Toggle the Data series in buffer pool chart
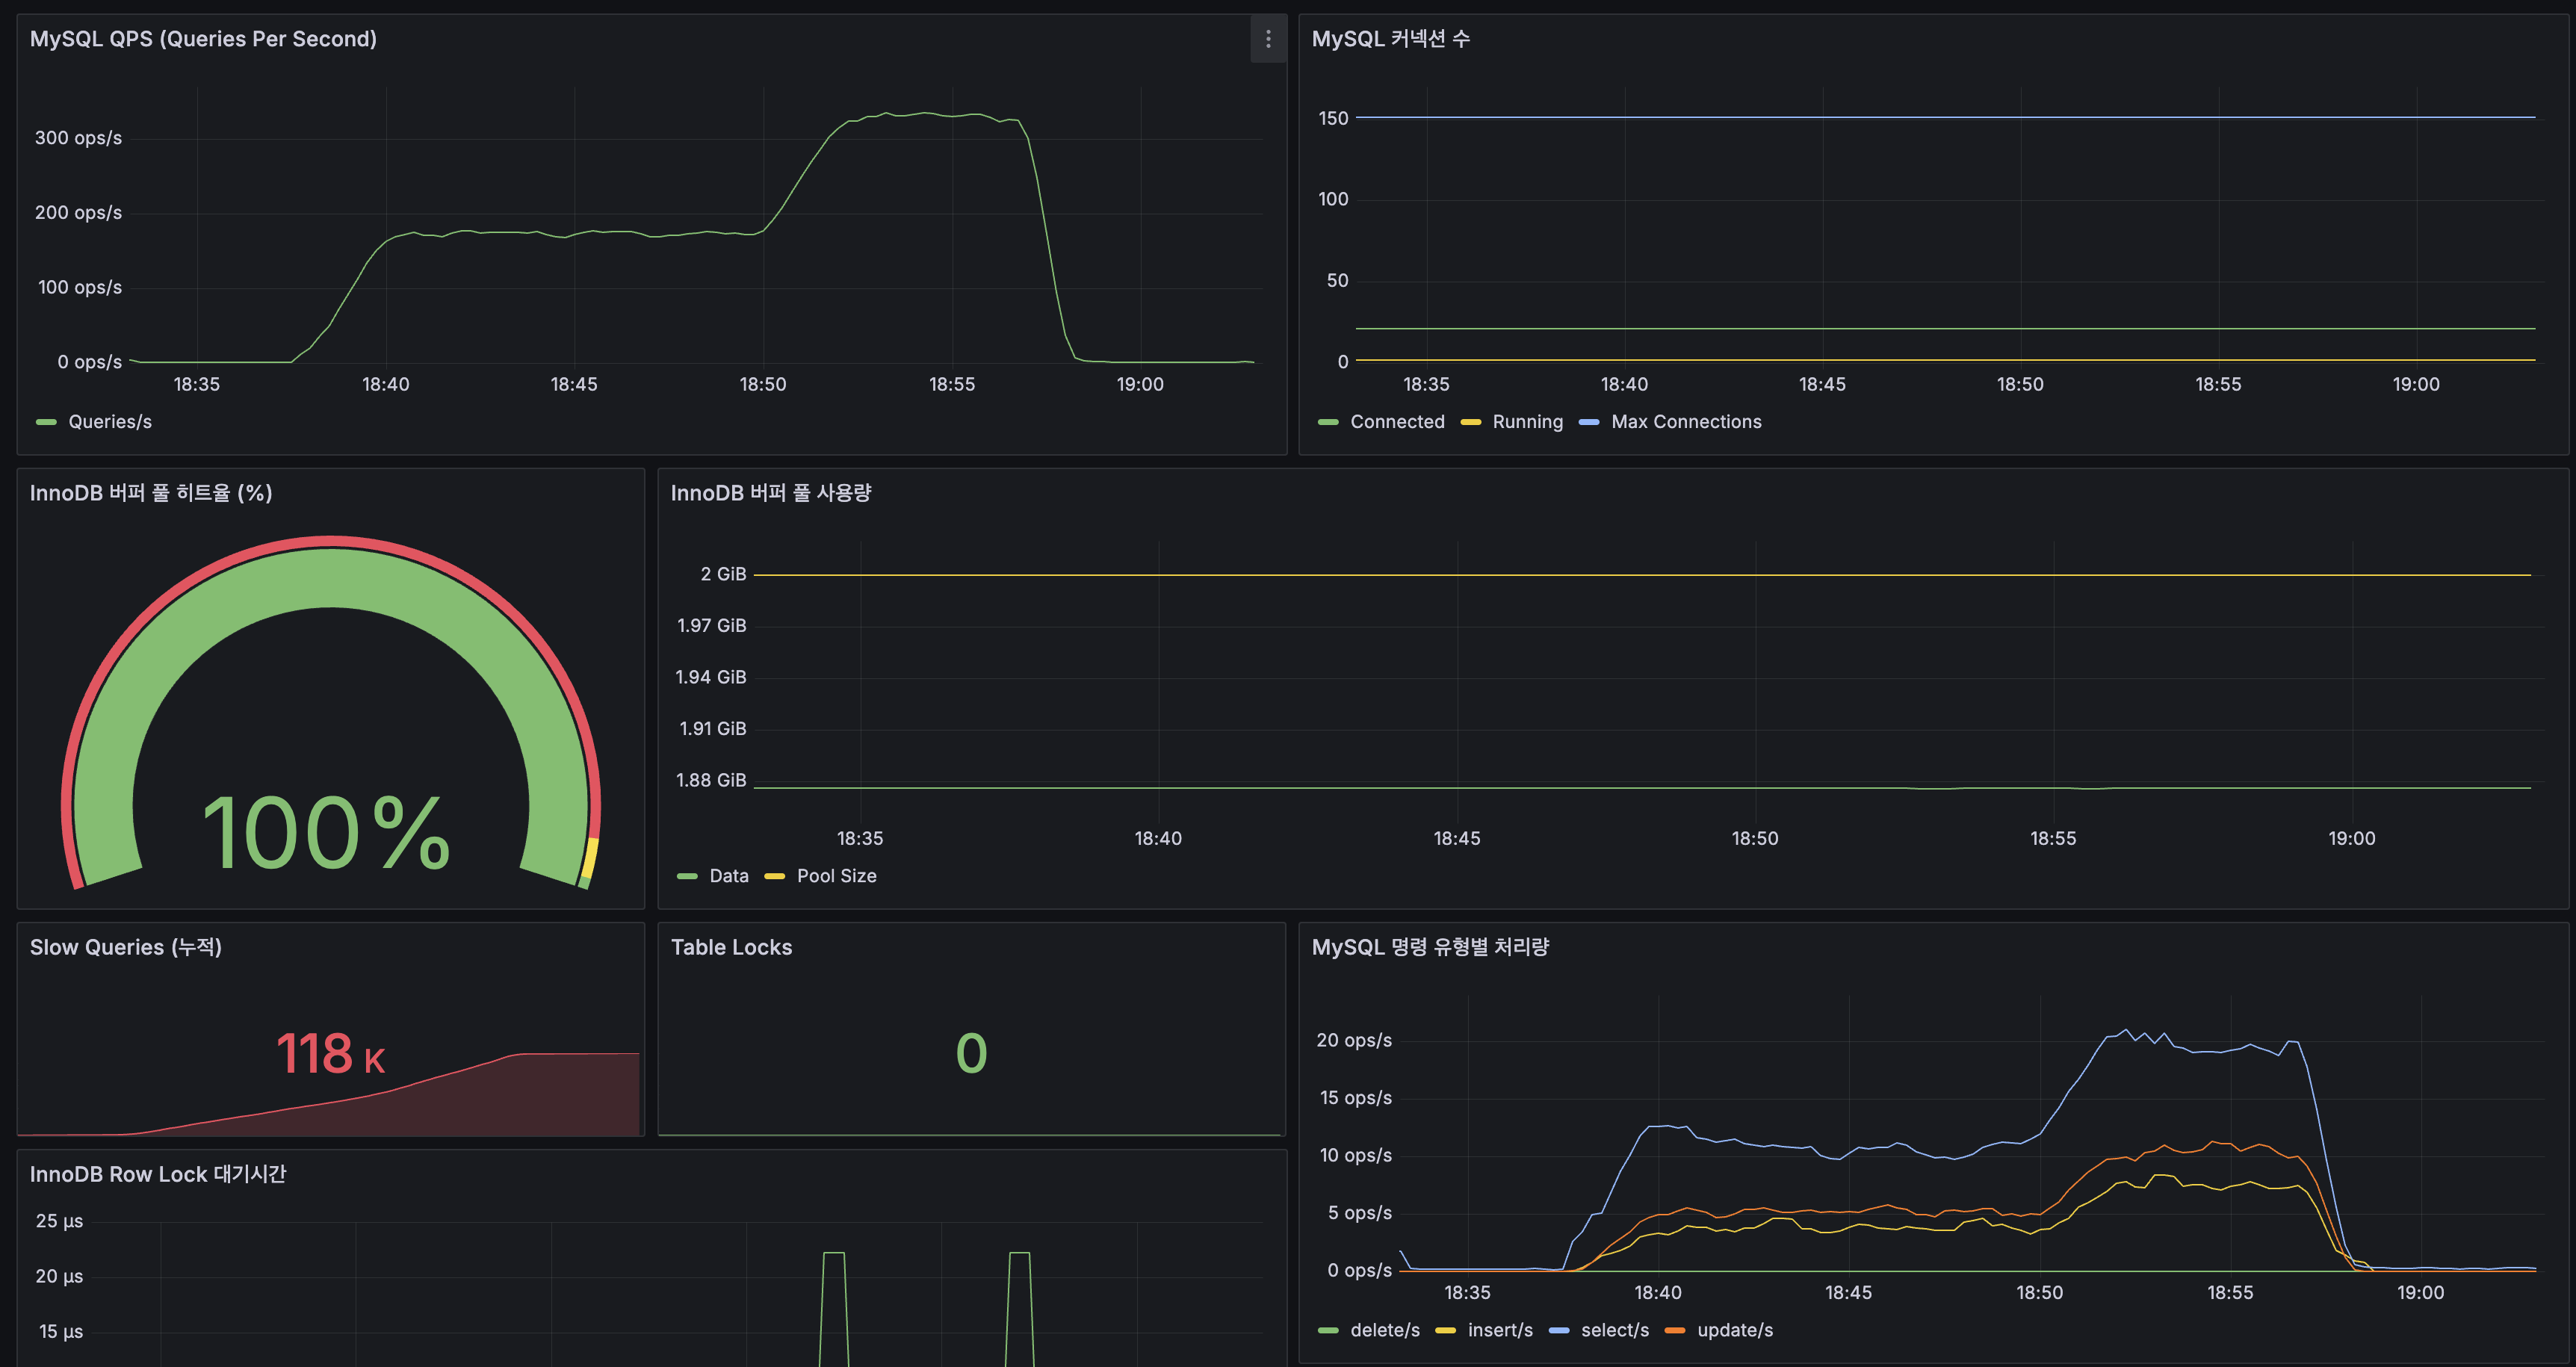This screenshot has width=2576, height=1367. (x=729, y=875)
